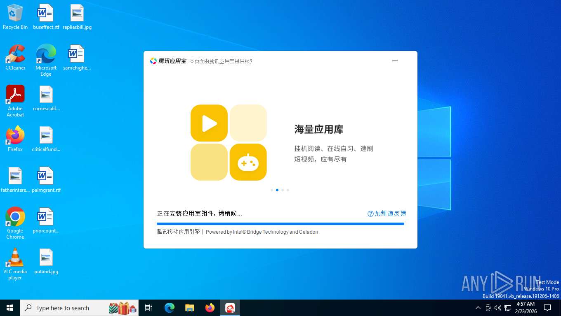The width and height of the screenshot is (561, 316).
Task: Open the 加频道反馈 feedback link
Action: pyautogui.click(x=390, y=214)
